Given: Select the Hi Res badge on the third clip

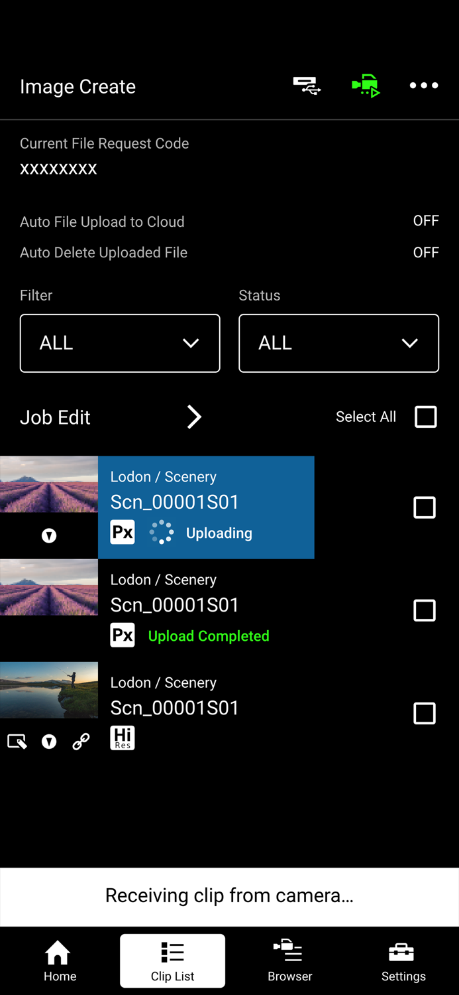Looking at the screenshot, I should 123,738.
